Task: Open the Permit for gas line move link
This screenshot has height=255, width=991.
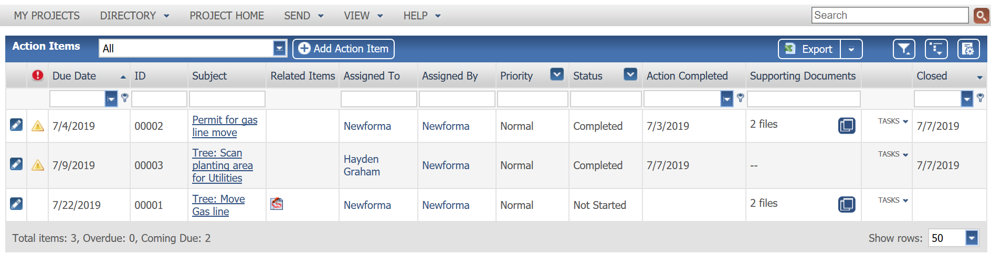Action: coord(225,126)
